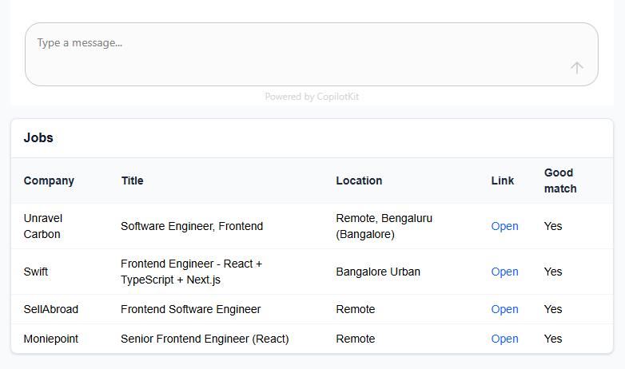Click the Good match column header
The width and height of the screenshot is (625, 369).
pos(560,181)
